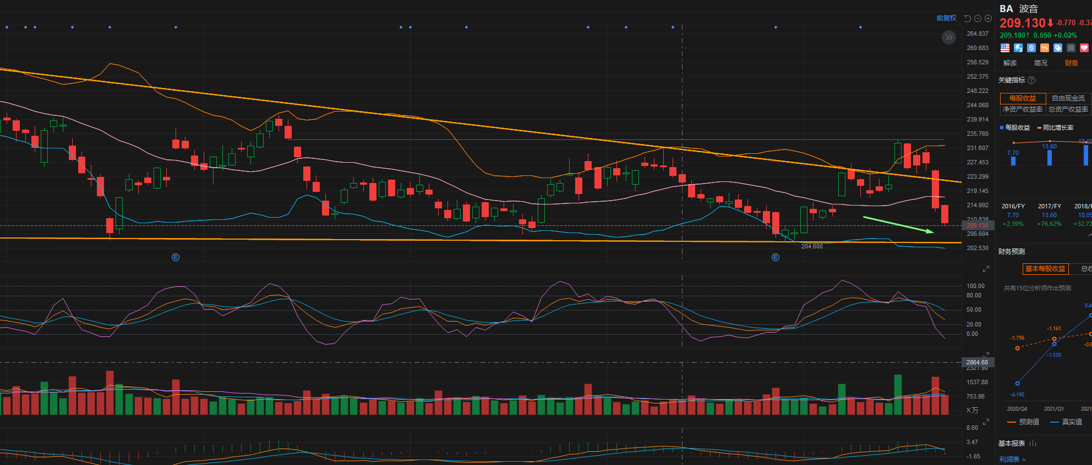Click the right earnings E marker

point(776,257)
